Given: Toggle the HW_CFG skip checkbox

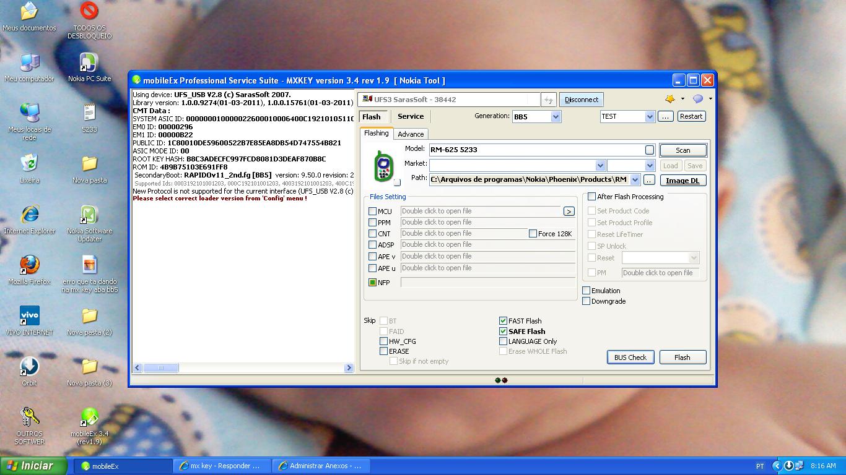Looking at the screenshot, I should click(x=383, y=341).
